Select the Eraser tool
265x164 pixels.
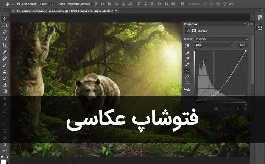click(5, 85)
